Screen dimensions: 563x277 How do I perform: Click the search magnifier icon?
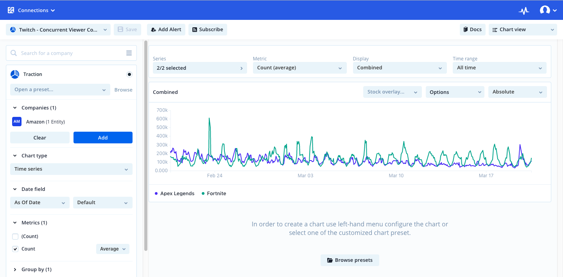(14, 53)
